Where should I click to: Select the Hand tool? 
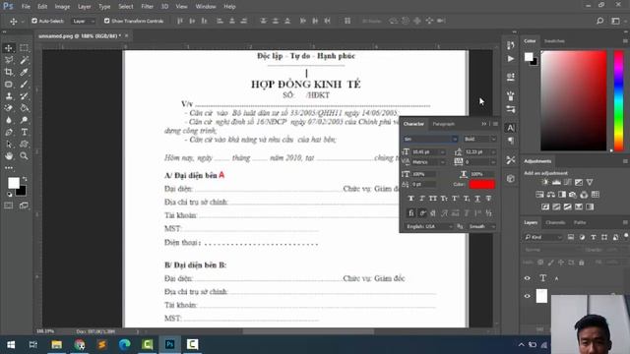[9, 155]
